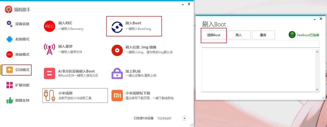Click the Xiaomi cable flash tool icon
Viewport: 327px width, 127px height.
[49, 95]
